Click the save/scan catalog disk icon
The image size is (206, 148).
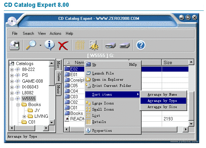[15, 45]
